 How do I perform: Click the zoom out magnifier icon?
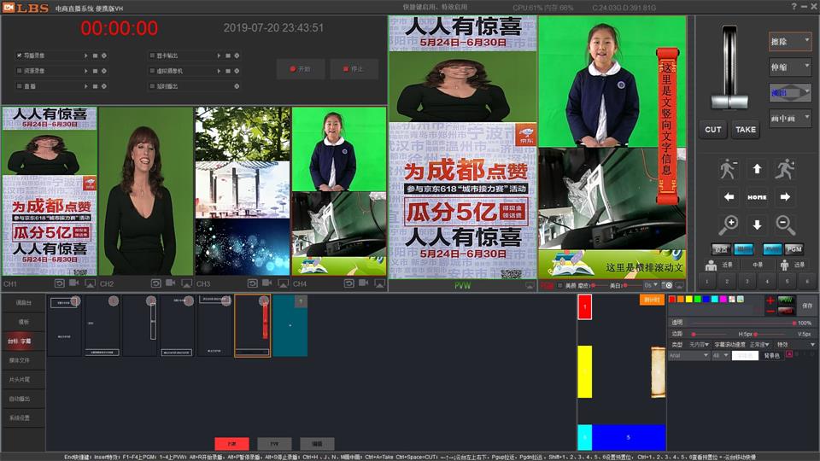point(785,225)
